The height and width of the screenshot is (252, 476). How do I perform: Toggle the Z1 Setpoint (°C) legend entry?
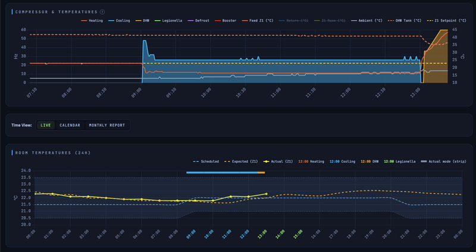click(447, 21)
